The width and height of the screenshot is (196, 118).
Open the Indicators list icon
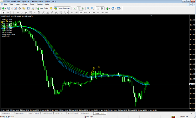[x=107, y=8]
